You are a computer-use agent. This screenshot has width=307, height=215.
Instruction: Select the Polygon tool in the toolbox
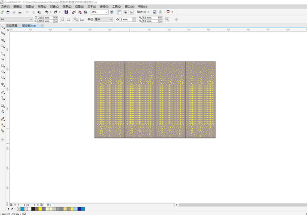[3, 78]
